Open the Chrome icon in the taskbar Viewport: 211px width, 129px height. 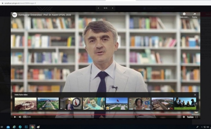[x=32, y=127]
